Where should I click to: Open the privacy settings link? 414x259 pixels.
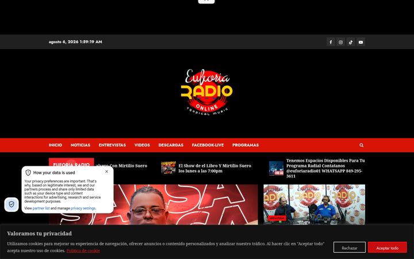[x=83, y=208]
